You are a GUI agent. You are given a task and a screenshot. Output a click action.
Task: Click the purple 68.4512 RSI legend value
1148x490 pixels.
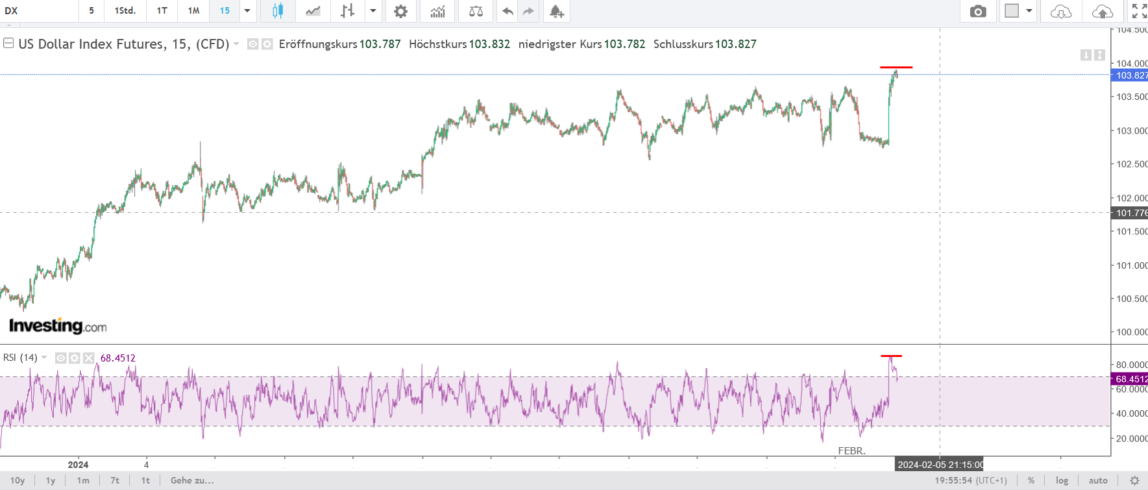point(118,358)
